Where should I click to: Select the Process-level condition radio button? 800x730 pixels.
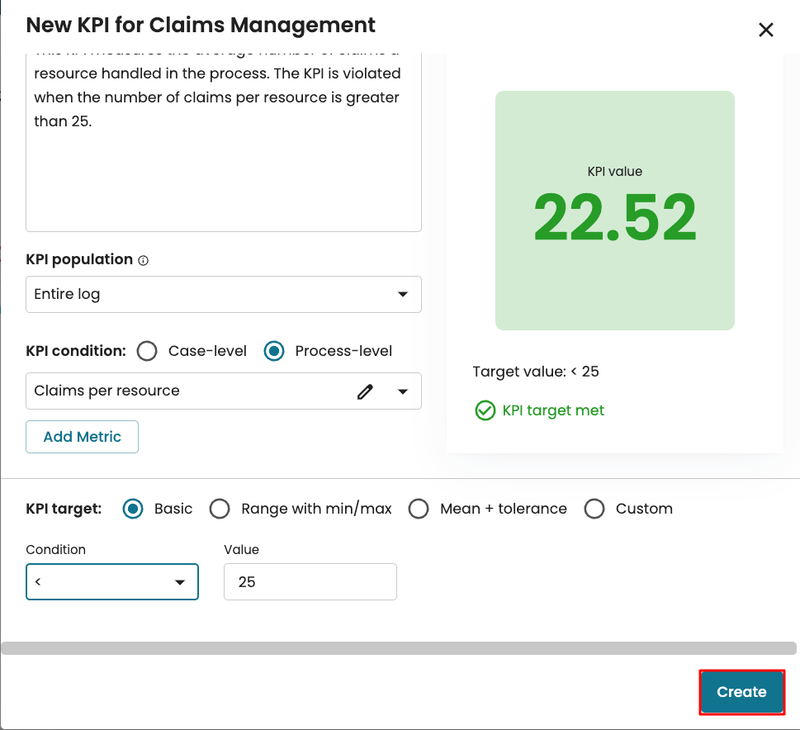click(x=274, y=351)
